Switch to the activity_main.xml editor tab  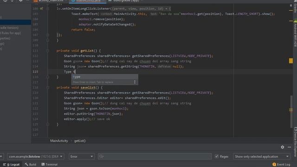pyautogui.click(x=49, y=1)
